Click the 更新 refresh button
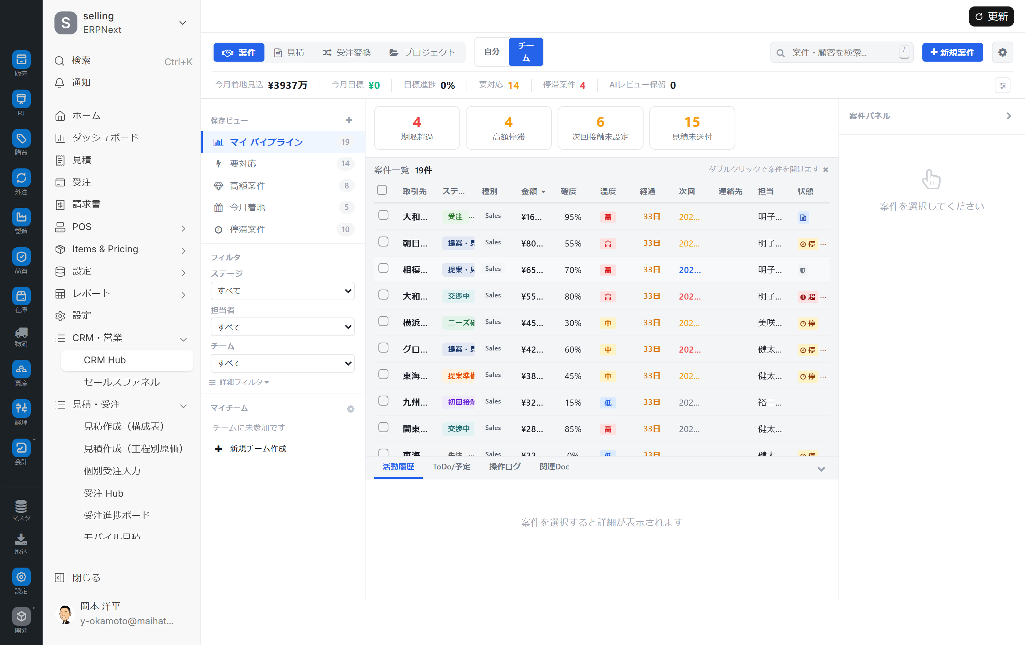Screen dimensions: 1032x645 [x=991, y=16]
